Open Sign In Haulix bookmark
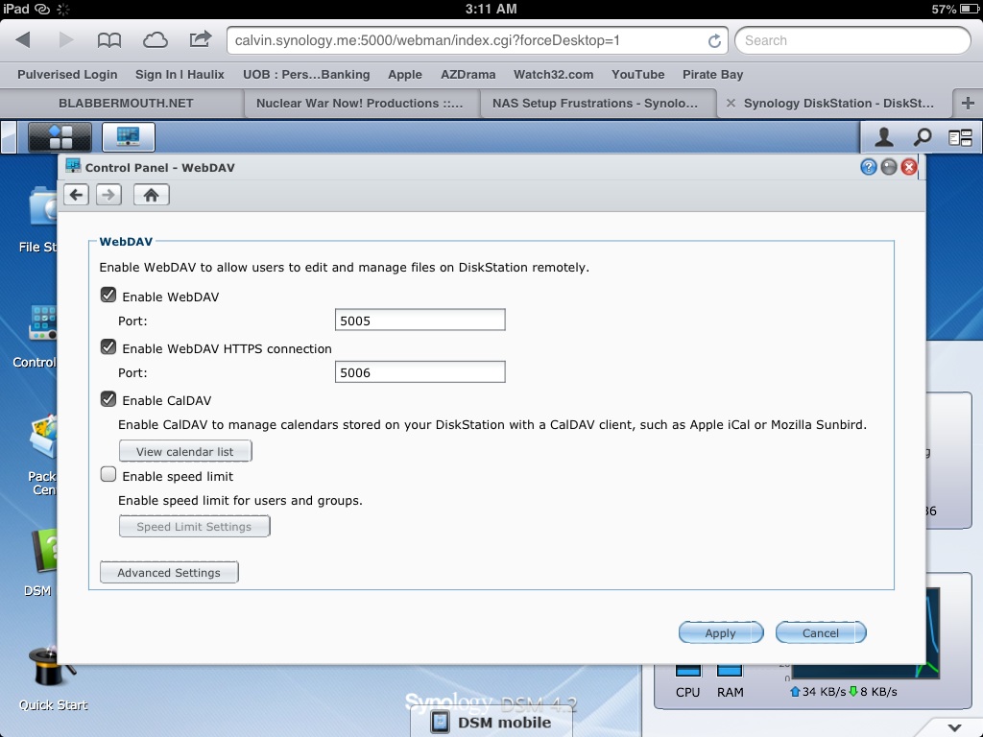The width and height of the screenshot is (983, 737). click(180, 75)
